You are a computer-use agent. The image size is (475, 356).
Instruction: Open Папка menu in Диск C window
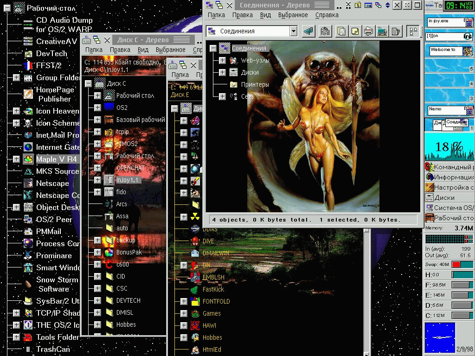pyautogui.click(x=94, y=50)
